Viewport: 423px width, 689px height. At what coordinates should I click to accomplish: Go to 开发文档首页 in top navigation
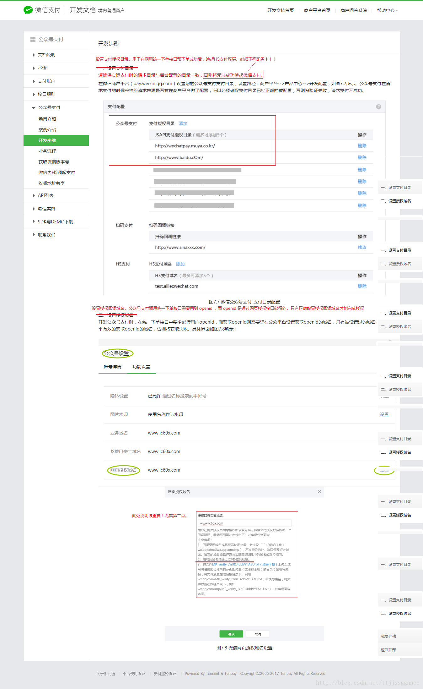point(281,10)
